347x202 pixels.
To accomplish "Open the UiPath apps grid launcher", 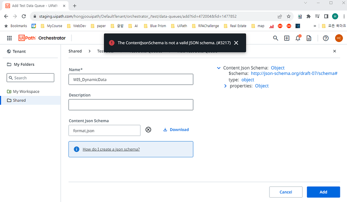I will tap(9, 38).
